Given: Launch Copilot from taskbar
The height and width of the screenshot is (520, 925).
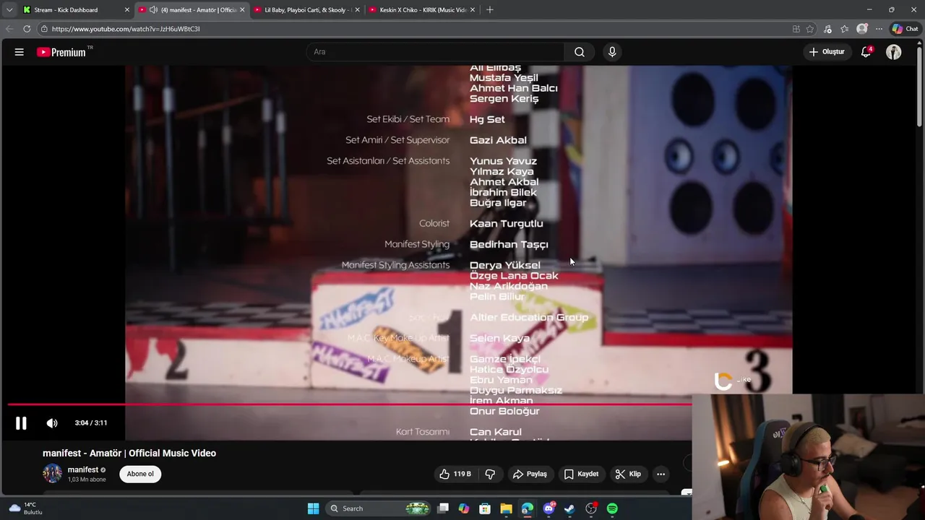Looking at the screenshot, I should click(x=464, y=508).
